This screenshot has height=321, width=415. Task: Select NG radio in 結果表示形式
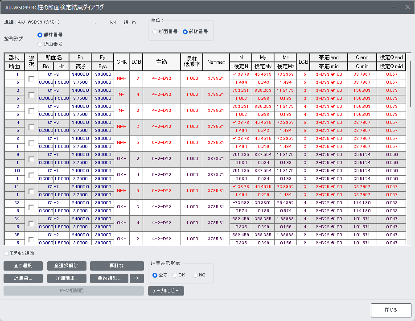[195, 275]
